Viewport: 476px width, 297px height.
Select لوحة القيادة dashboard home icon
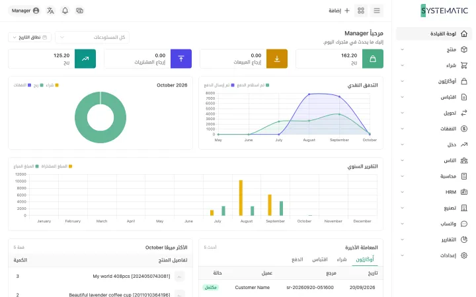click(x=464, y=34)
